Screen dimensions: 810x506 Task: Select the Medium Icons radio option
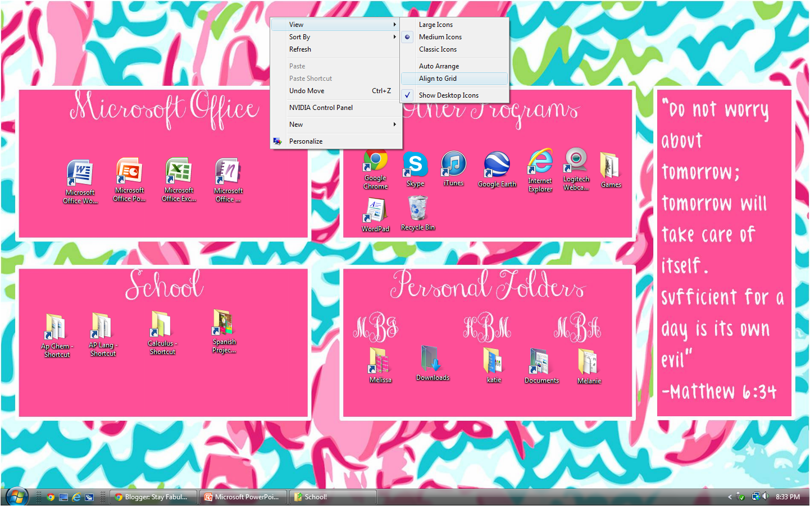[x=440, y=36]
